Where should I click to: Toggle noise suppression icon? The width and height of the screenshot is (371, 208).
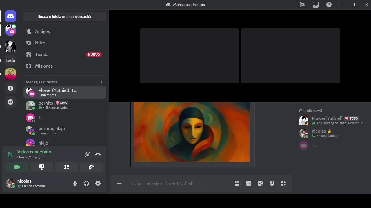coord(88,154)
